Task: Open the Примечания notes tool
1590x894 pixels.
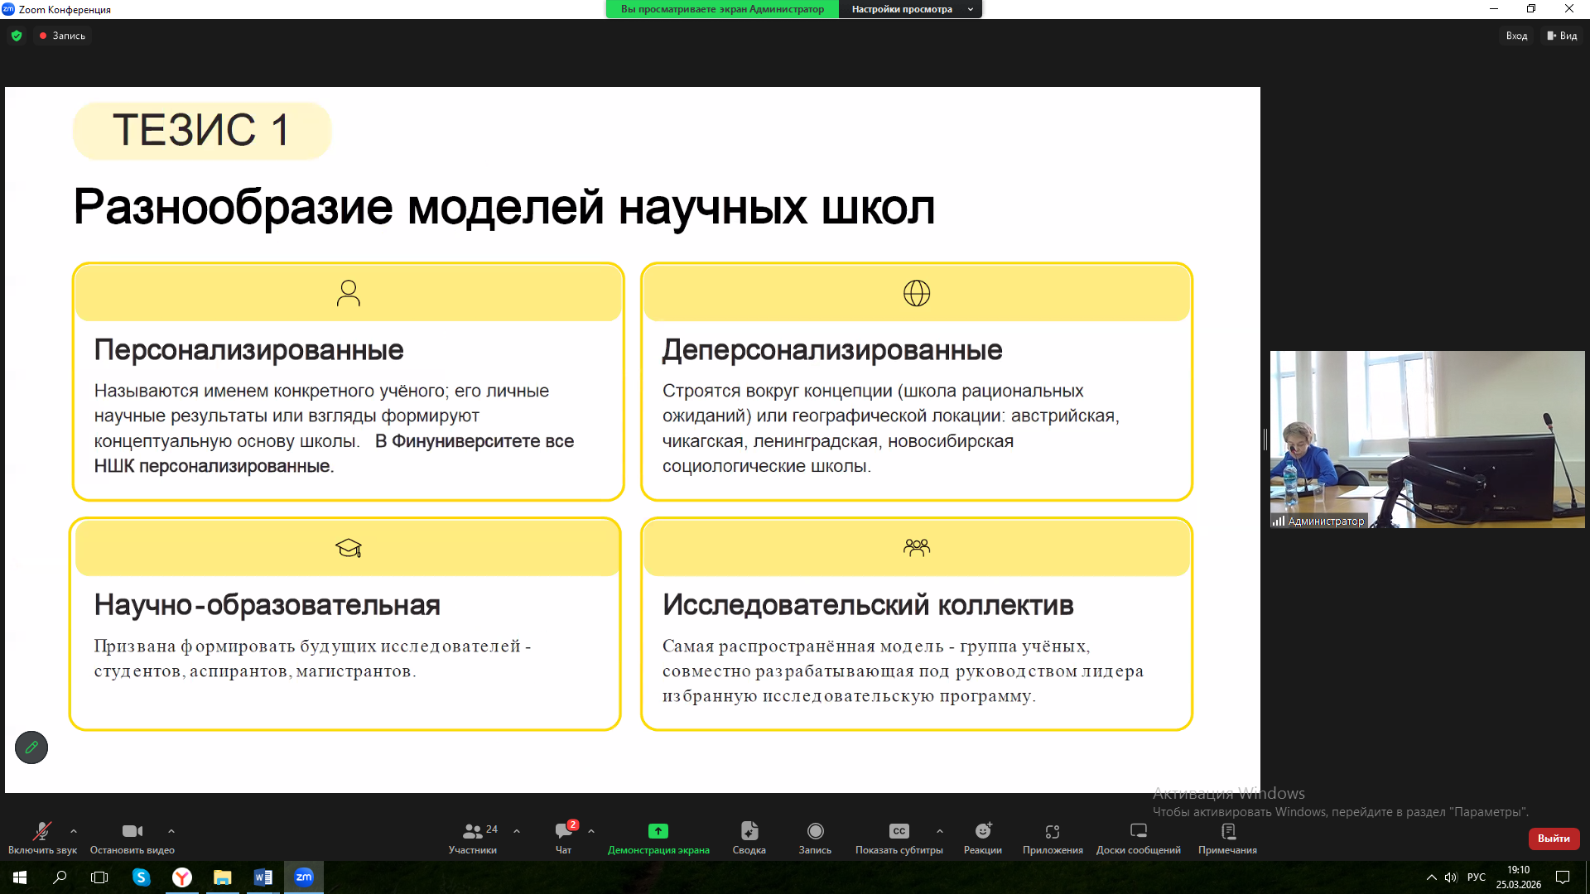Action: [1227, 837]
